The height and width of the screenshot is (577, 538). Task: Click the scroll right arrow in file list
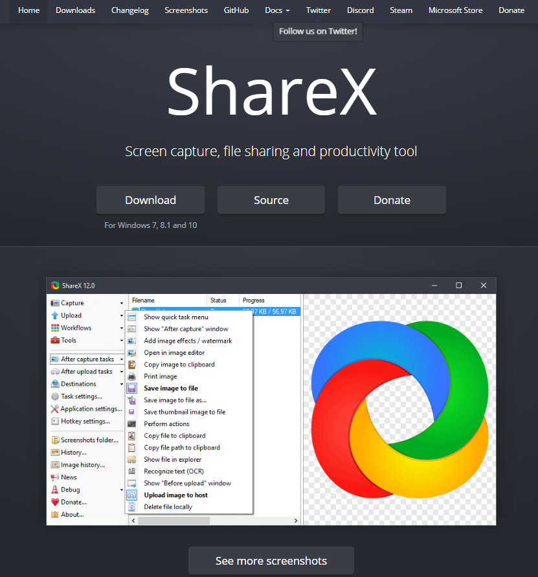coord(296,521)
